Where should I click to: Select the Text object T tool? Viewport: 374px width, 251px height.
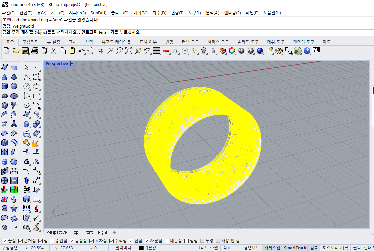pyautogui.click(x=27, y=180)
